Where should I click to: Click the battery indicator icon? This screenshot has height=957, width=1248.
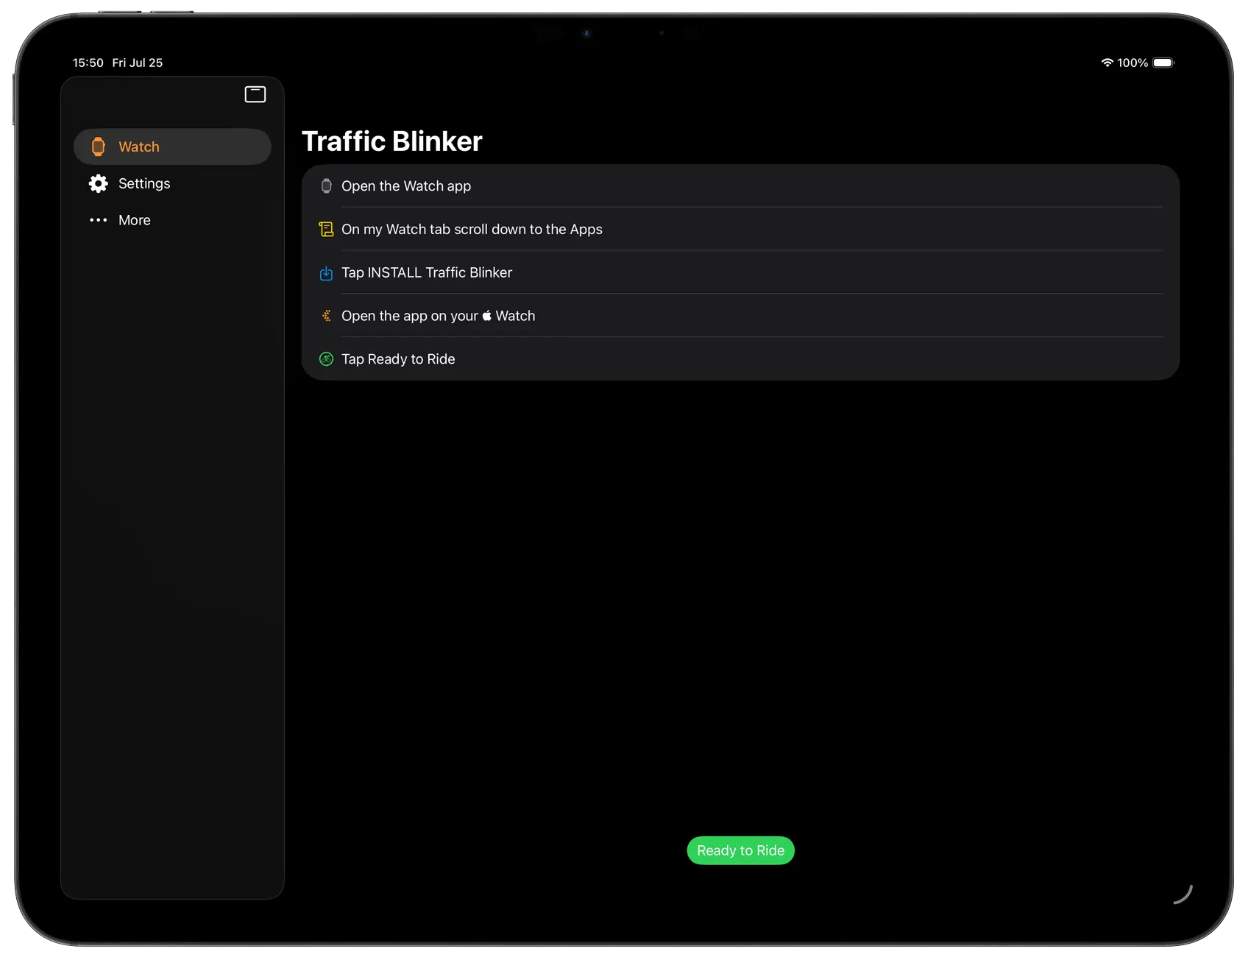1163,63
